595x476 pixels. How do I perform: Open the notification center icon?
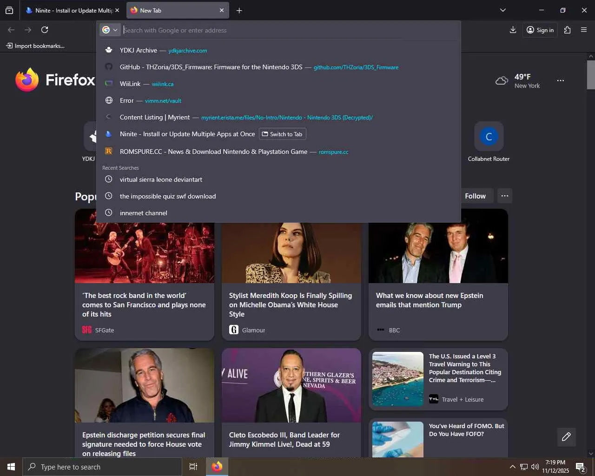(x=581, y=467)
